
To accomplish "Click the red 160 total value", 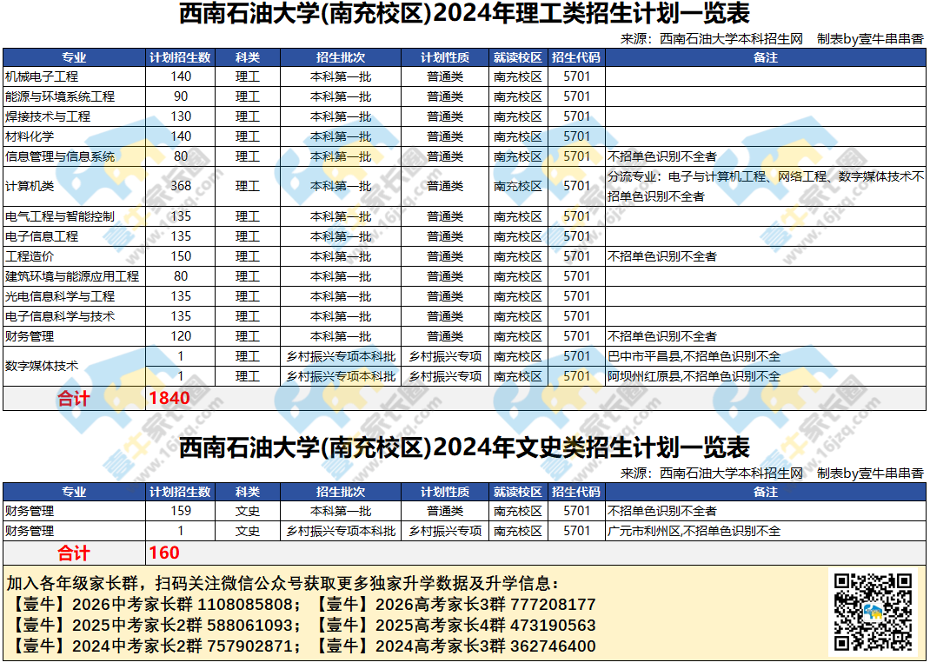I will pyautogui.click(x=164, y=553).
